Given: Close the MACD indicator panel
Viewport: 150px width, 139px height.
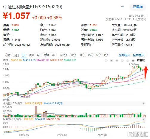Looking at the screenshot, I should click(x=143, y=119).
